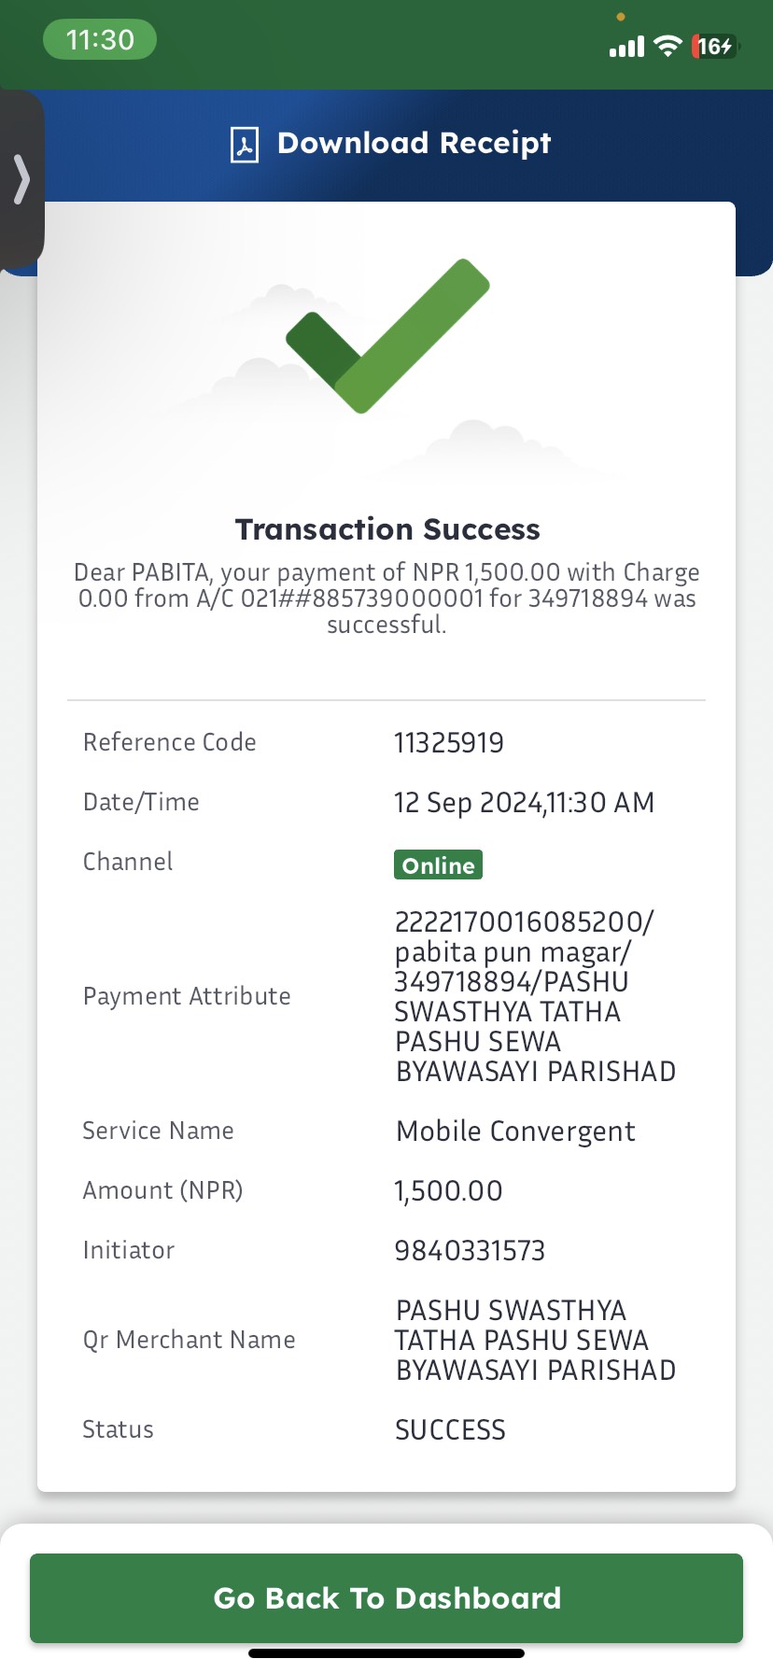Tap the amount value 1,500.00
Screen dimensions: 773x1673
click(448, 1191)
